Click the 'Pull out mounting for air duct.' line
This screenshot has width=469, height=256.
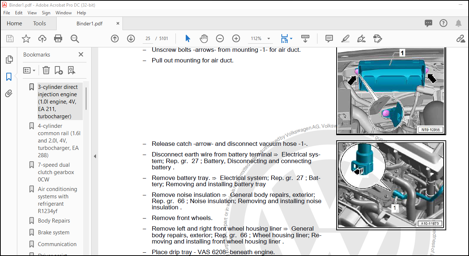pos(192,61)
